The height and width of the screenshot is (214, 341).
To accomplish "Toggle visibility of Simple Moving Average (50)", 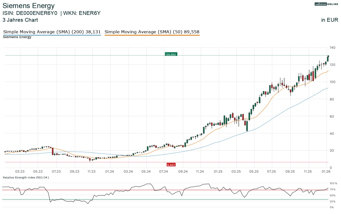I will [x=152, y=32].
